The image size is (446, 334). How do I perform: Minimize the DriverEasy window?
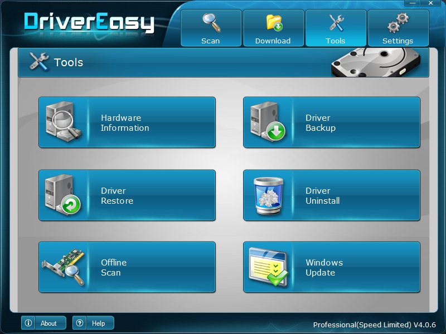point(414,3)
